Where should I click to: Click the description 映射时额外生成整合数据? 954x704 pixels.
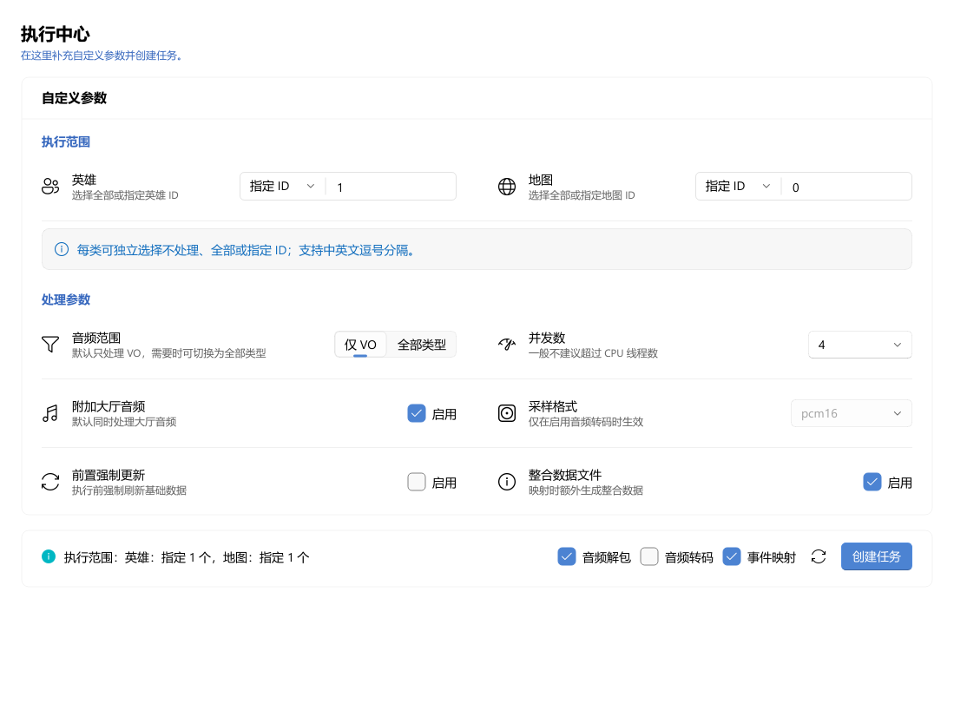586,490
